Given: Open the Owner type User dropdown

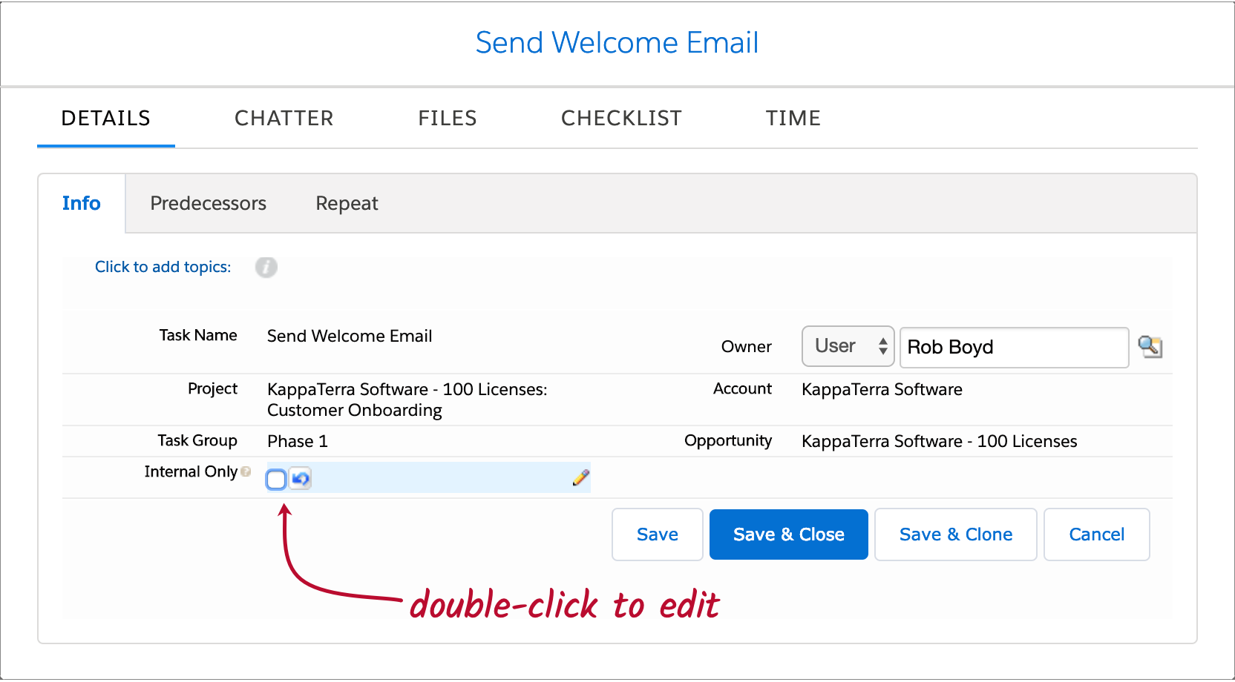Looking at the screenshot, I should 848,346.
